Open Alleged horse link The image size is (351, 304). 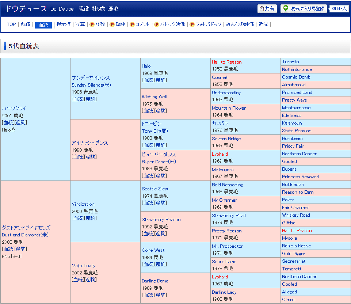[x=289, y=292]
